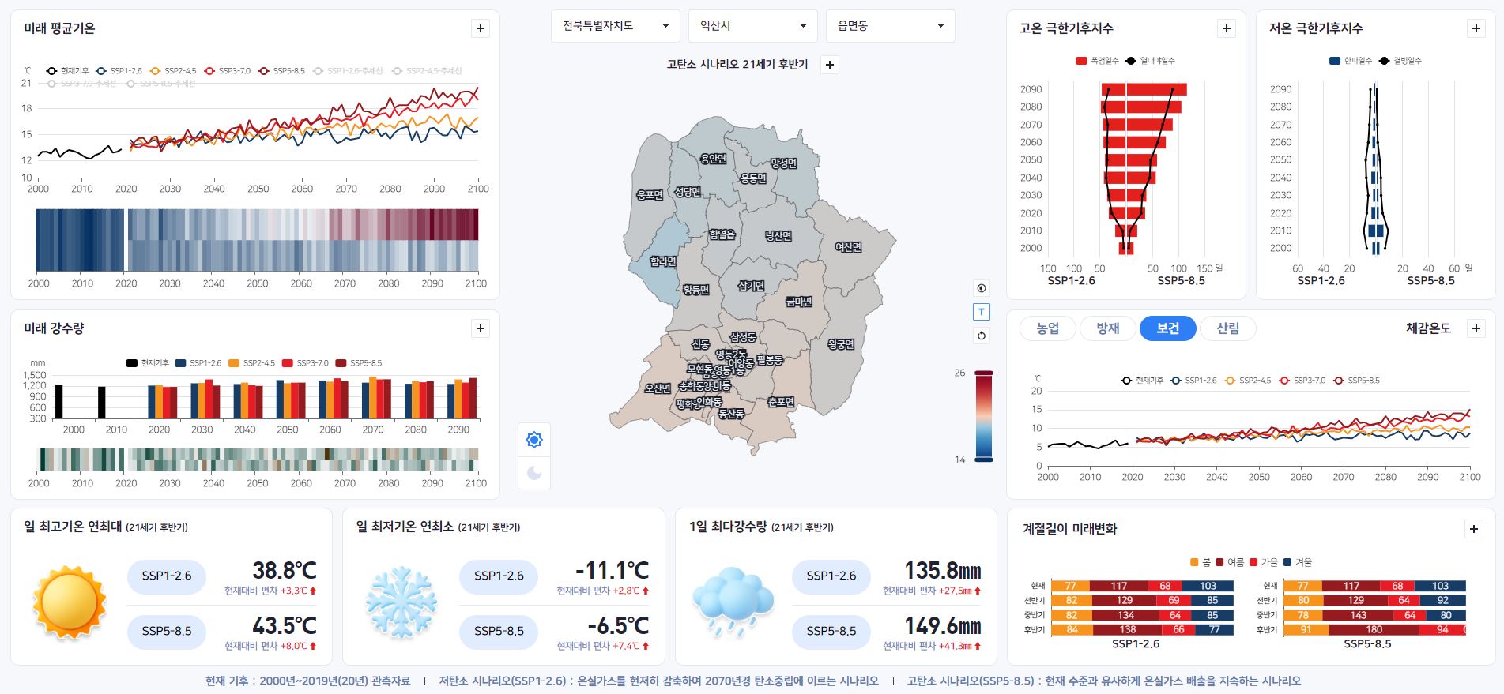Reset the map view with refresh icon
Screen dimensions: 1504x694
[x=981, y=336]
